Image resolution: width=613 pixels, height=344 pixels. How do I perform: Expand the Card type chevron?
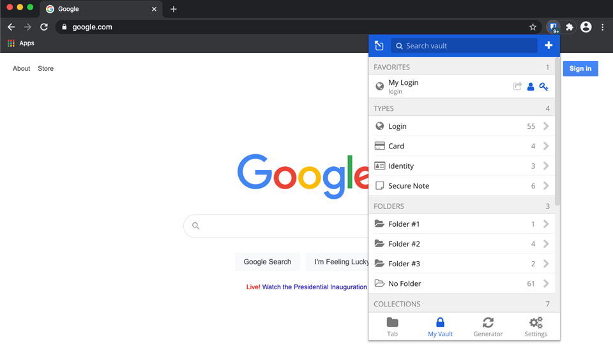[546, 146]
